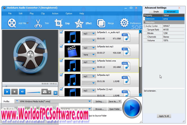Open the Save As dropdown button
Screen dimensions: 187x125
click(115, 102)
